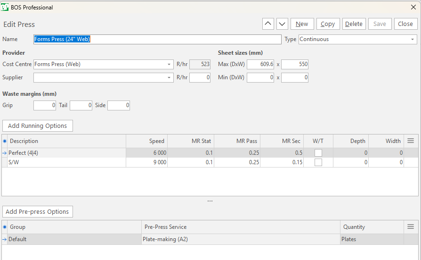Click MR Pass cell in S/W row
This screenshot has height=260, width=421.
pos(237,162)
